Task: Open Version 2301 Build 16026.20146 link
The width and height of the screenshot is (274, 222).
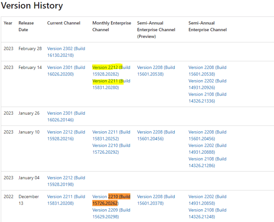Action: [x=66, y=117]
